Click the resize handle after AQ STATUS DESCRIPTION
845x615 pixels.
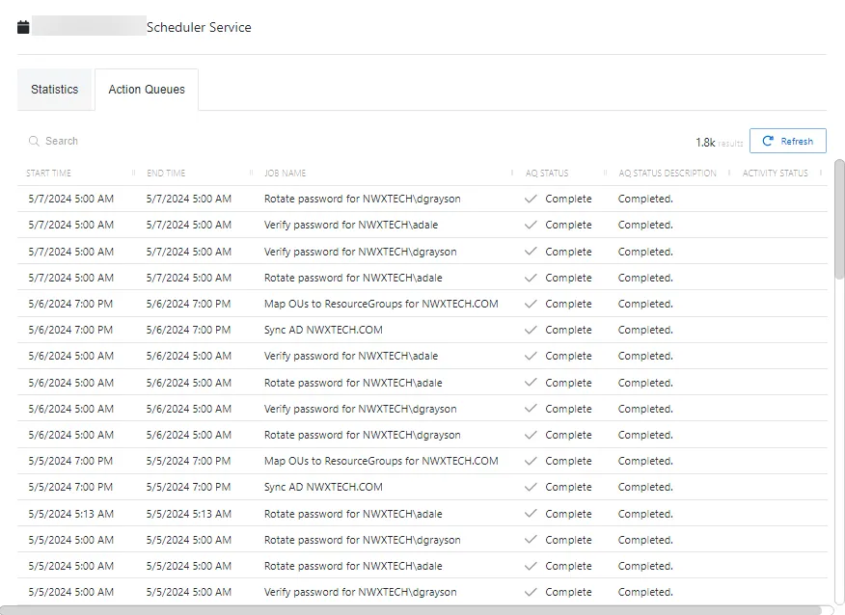(729, 173)
